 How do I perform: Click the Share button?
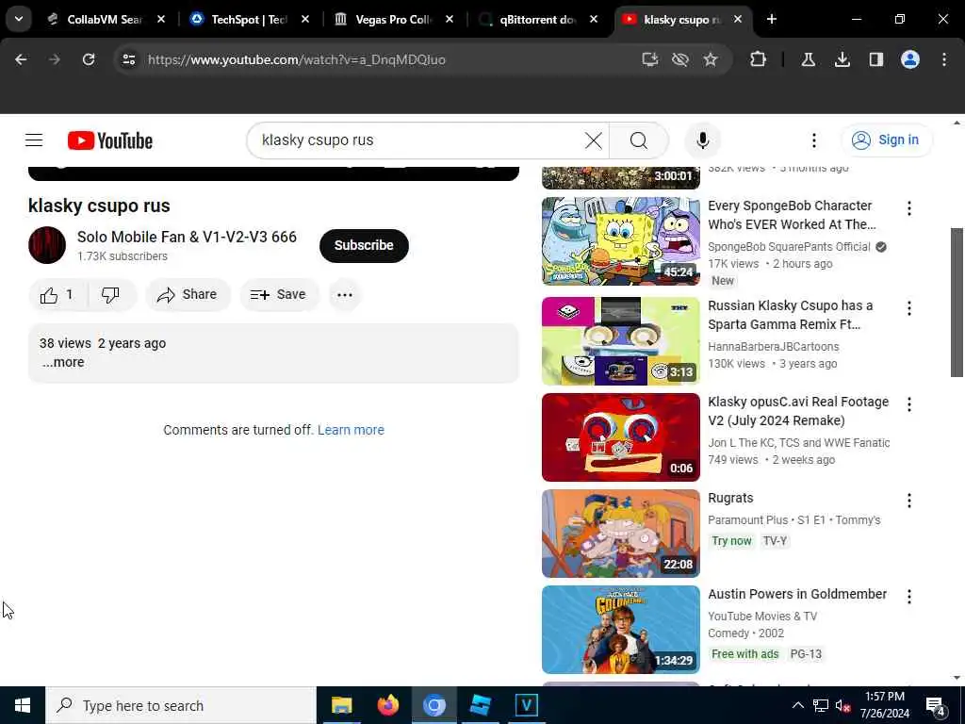[188, 295]
